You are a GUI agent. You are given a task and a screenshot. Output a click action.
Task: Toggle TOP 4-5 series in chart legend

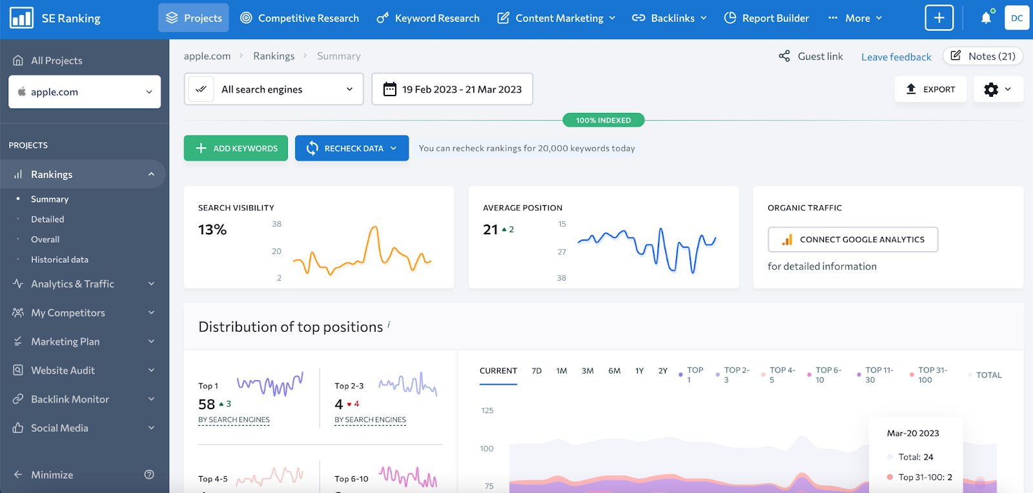click(779, 375)
